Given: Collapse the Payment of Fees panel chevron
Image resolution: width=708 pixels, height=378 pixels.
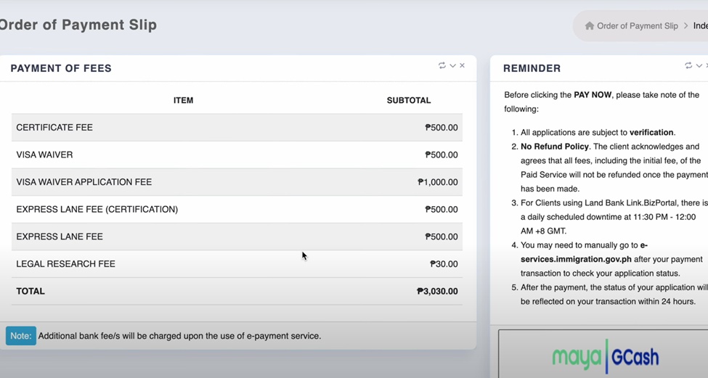Looking at the screenshot, I should [x=452, y=66].
